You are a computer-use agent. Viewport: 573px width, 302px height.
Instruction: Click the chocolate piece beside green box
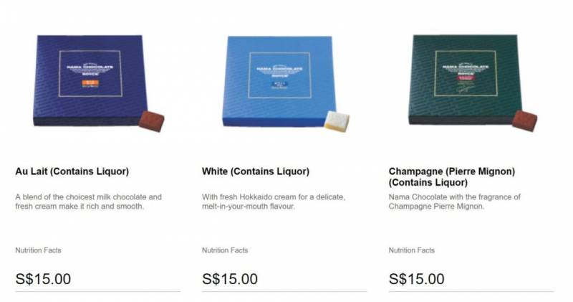[525, 121]
